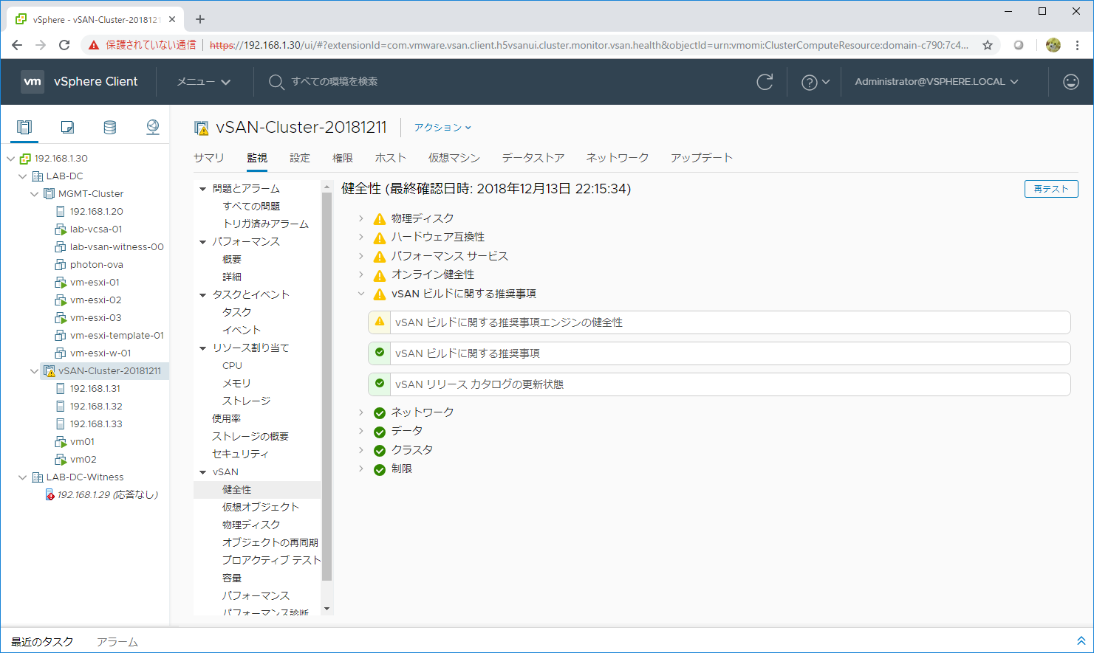Open Administrator@VSPHERE.LOCAL user menu
Screen dimensions: 1094x653
[937, 82]
